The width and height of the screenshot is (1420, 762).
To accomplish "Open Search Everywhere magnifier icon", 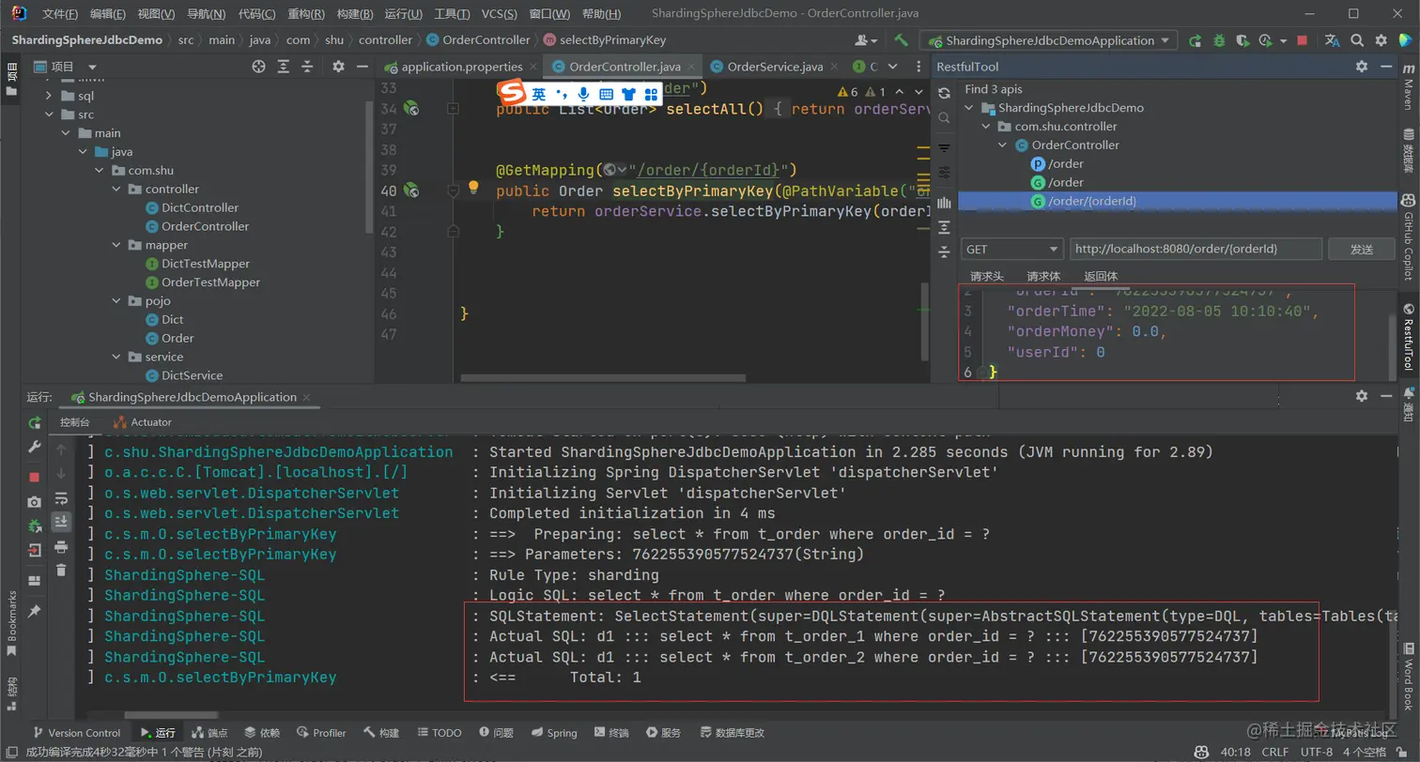I will tap(1357, 40).
